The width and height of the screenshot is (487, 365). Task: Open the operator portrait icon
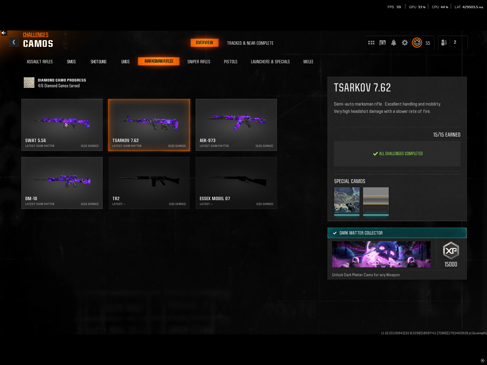pyautogui.click(x=383, y=43)
